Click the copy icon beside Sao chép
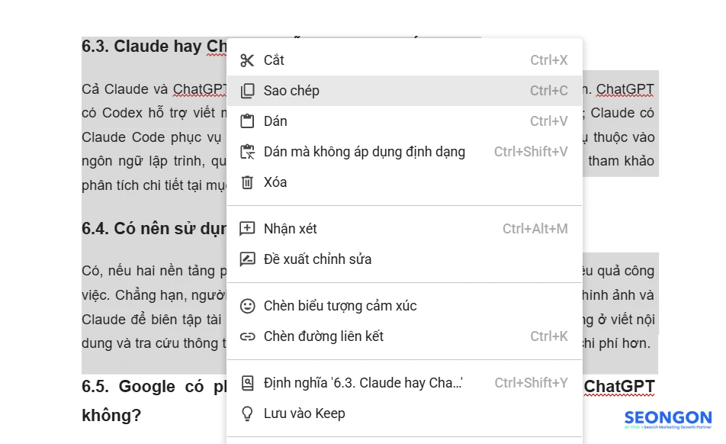Image resolution: width=726 pixels, height=444 pixels. click(247, 91)
